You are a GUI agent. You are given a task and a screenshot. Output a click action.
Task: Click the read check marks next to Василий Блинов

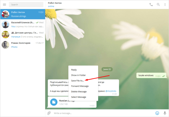pyautogui.click(x=37, y=23)
